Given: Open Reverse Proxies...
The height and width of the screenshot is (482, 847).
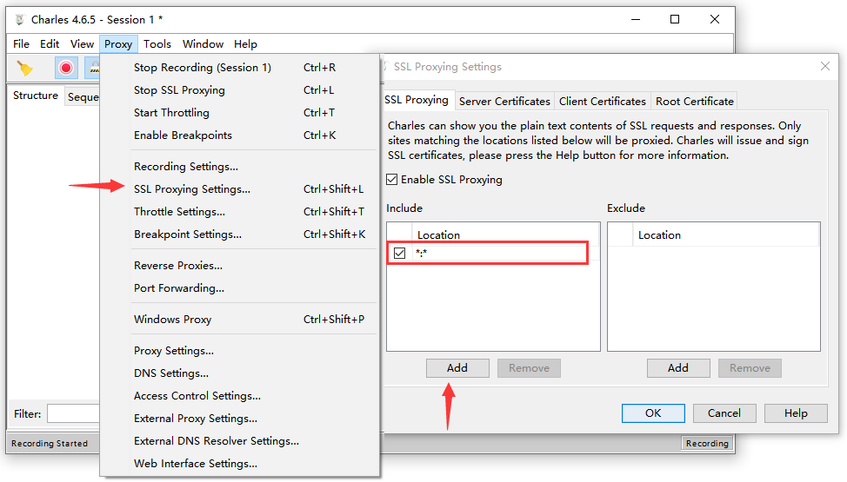Looking at the screenshot, I should tap(240, 266).
